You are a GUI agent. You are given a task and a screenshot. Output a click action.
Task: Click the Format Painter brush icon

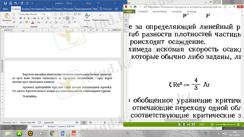tap(14, 22)
